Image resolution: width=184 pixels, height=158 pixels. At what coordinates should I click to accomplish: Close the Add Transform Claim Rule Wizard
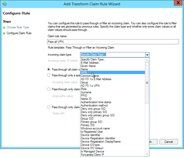[178, 4]
